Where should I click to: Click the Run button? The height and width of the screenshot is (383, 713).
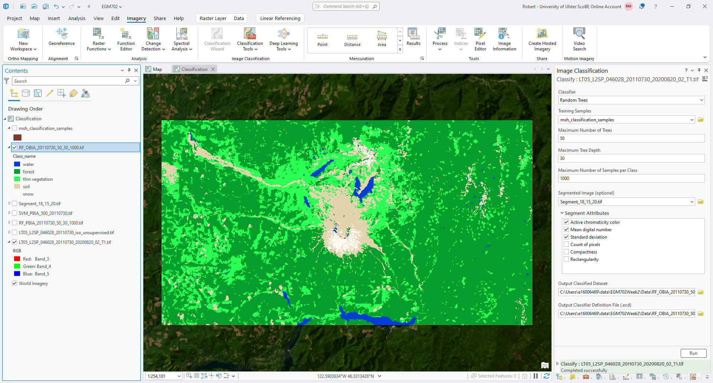[x=693, y=353]
